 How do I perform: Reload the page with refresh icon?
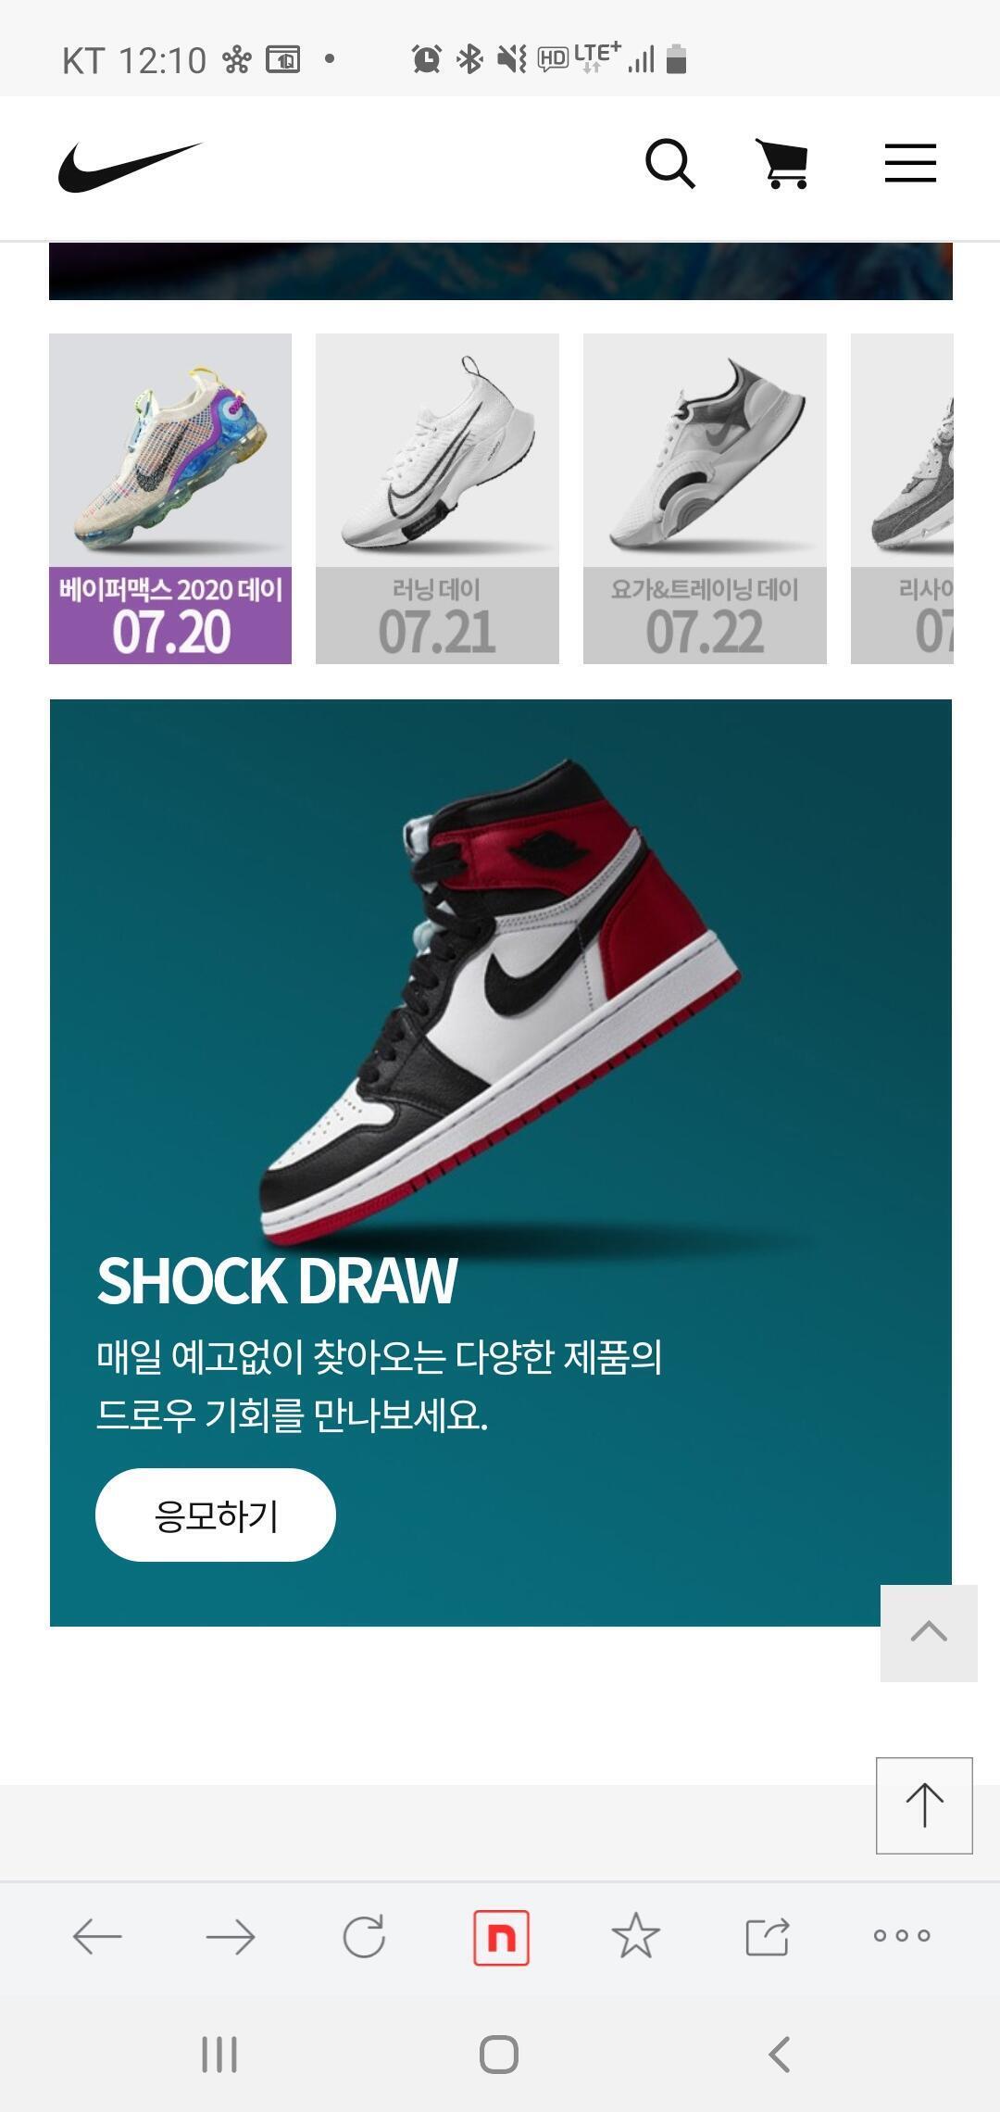click(x=364, y=1936)
